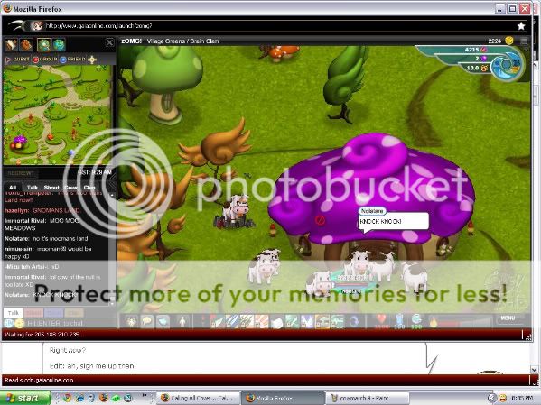Switch to the cowmarch 4 - Paint window
The height and width of the screenshot is (405, 541).
pos(367,398)
